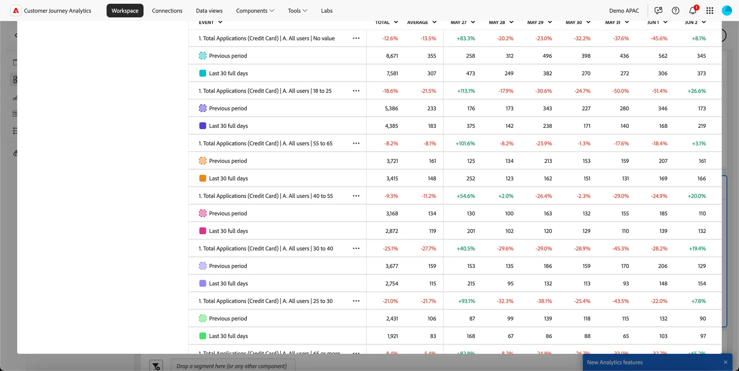This screenshot has width=739, height=371.
Task: Open the JUN 2 column dropdown
Action: (704, 22)
